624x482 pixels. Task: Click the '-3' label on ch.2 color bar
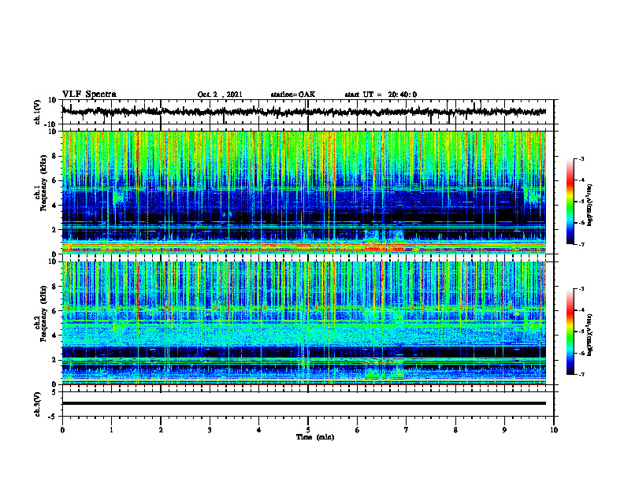[x=581, y=289]
